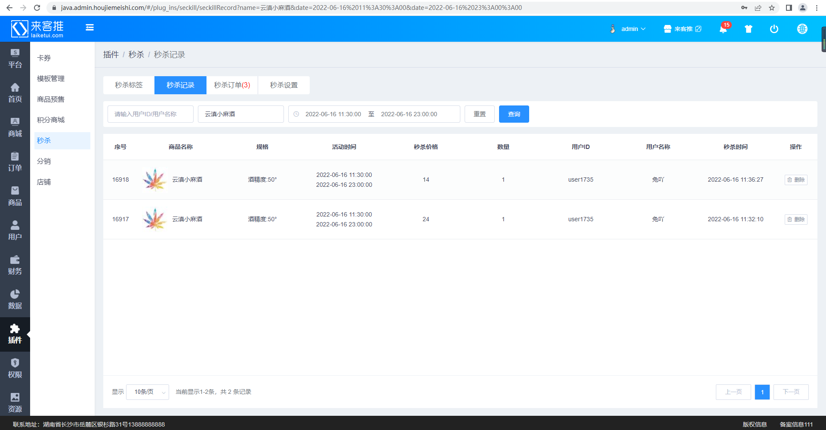The width and height of the screenshot is (826, 430).
Task: Click the 秒杀价格 column header
Action: 426,147
